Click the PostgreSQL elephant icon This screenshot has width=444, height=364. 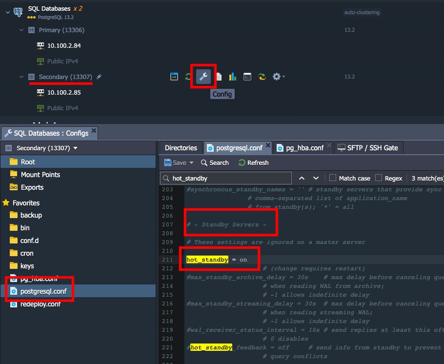point(18,12)
